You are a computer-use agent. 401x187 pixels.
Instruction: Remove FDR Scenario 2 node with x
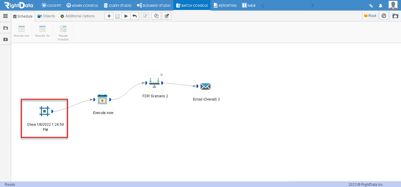pyautogui.click(x=161, y=75)
